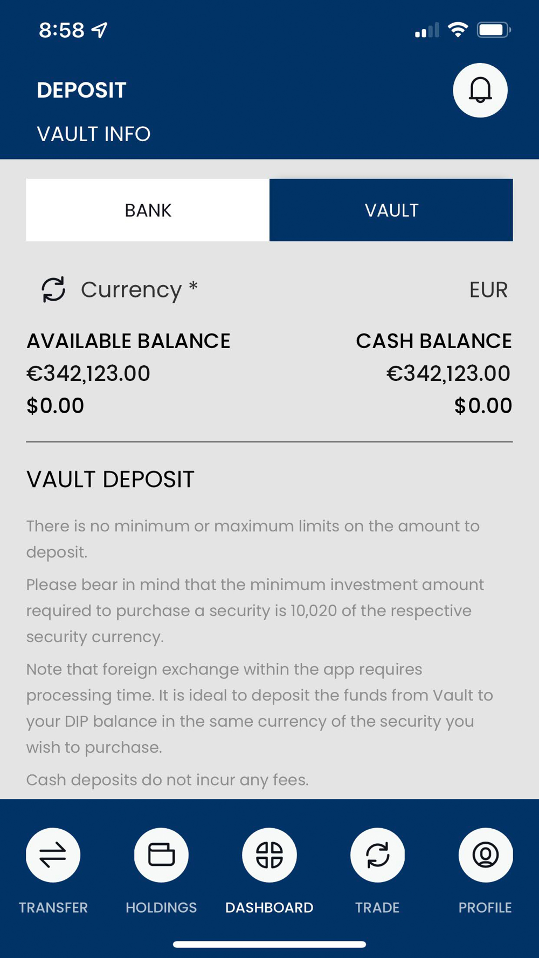Tap the available balance €342,123.00 amount

[x=88, y=373]
